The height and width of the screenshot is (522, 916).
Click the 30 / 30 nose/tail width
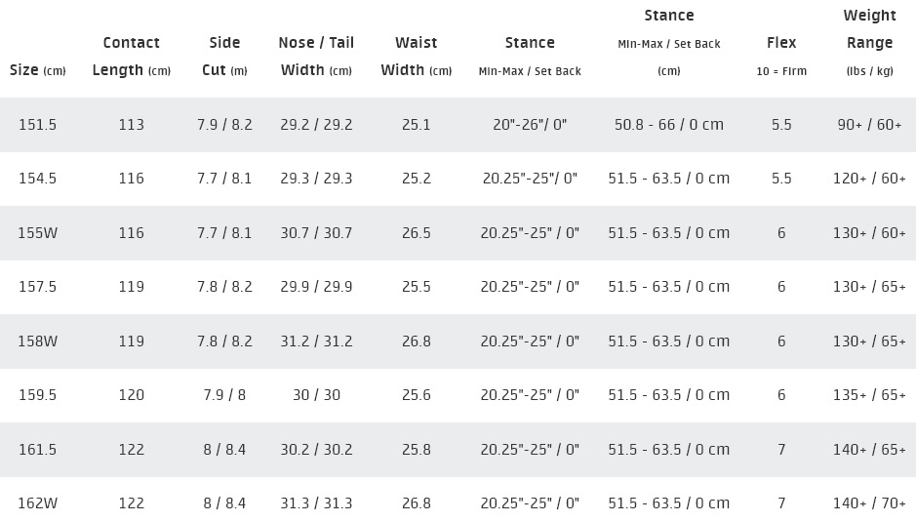pyautogui.click(x=316, y=395)
